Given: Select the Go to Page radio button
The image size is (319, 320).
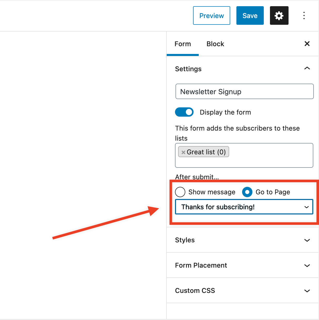Looking at the screenshot, I should pos(247,192).
